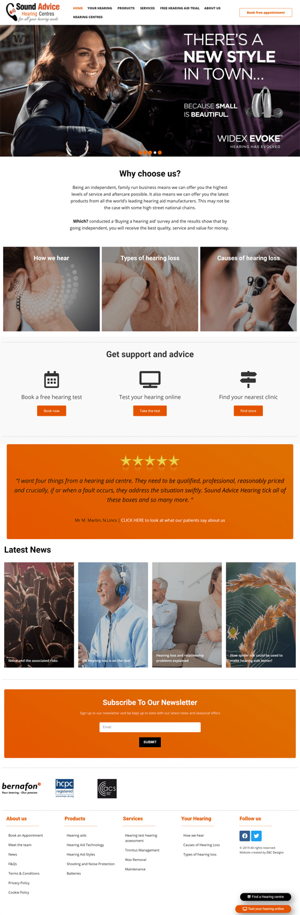Open the Your Hearing menu in the navigation
This screenshot has width=300, height=915.
pos(100,8)
